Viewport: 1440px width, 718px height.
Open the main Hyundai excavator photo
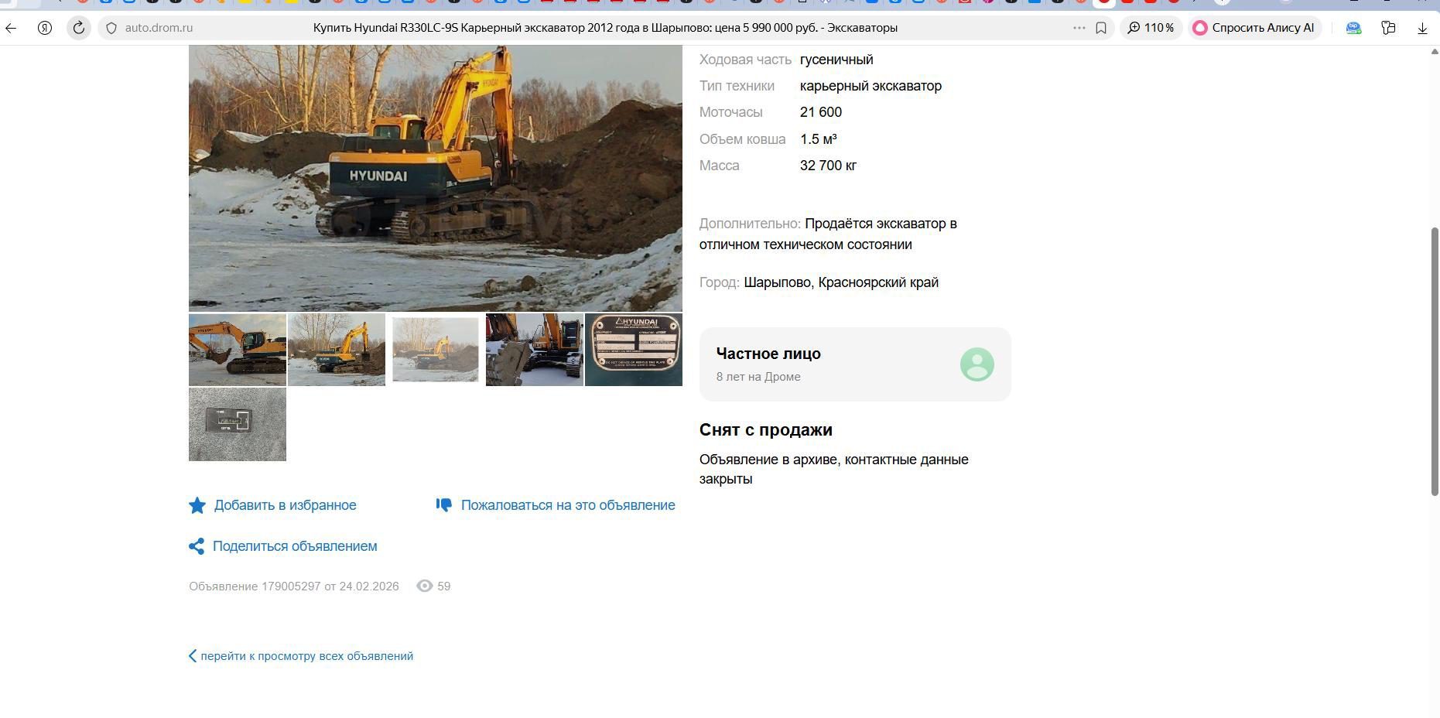(436, 178)
